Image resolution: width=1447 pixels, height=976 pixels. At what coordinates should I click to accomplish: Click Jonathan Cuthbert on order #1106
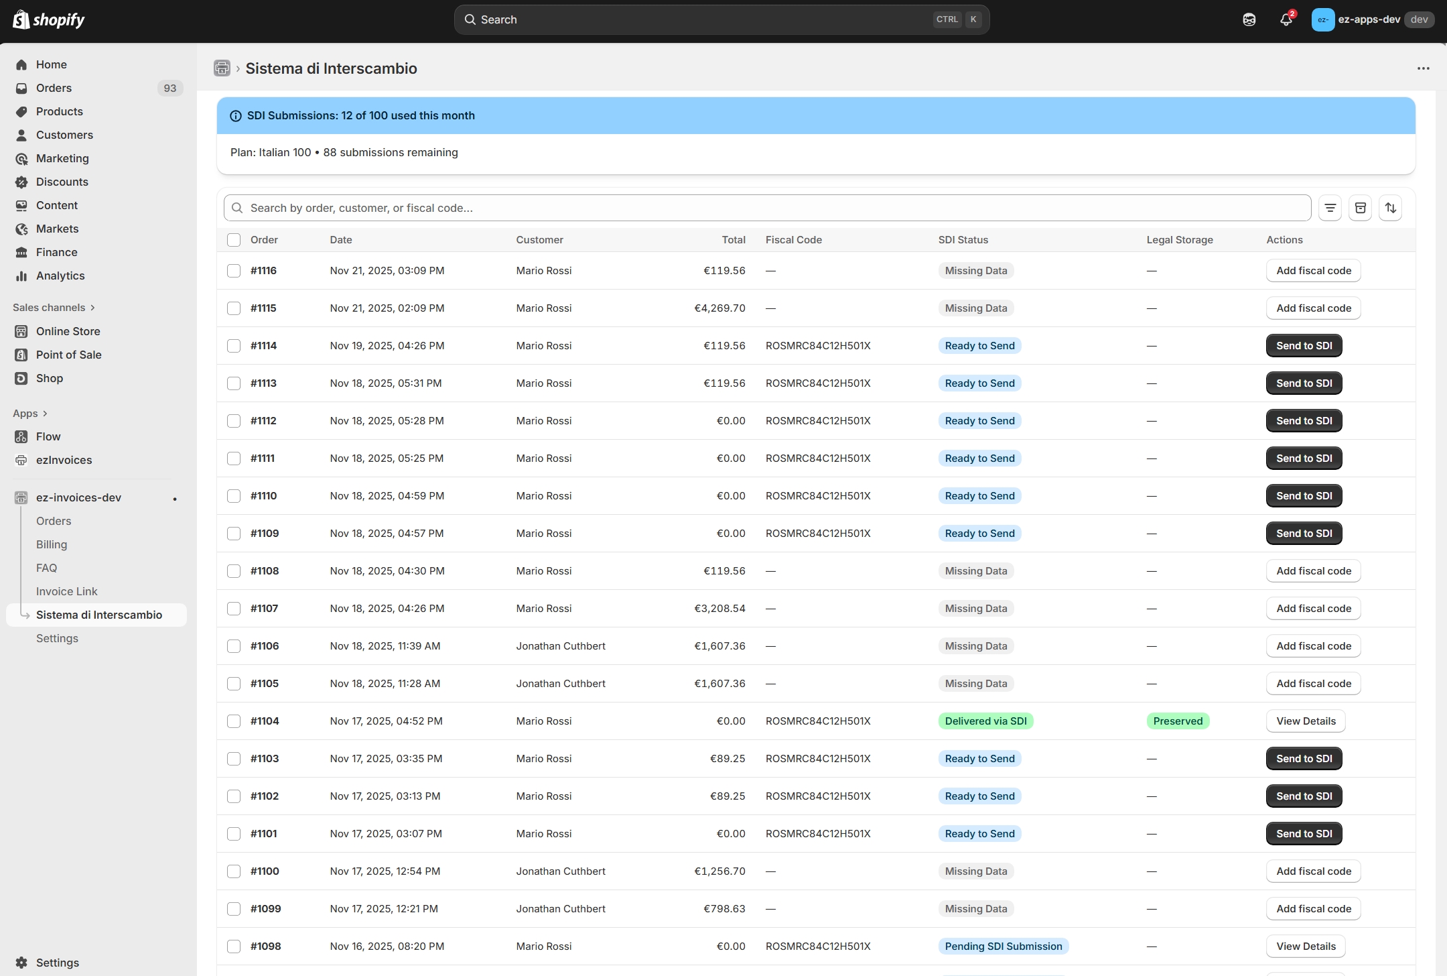tap(561, 646)
